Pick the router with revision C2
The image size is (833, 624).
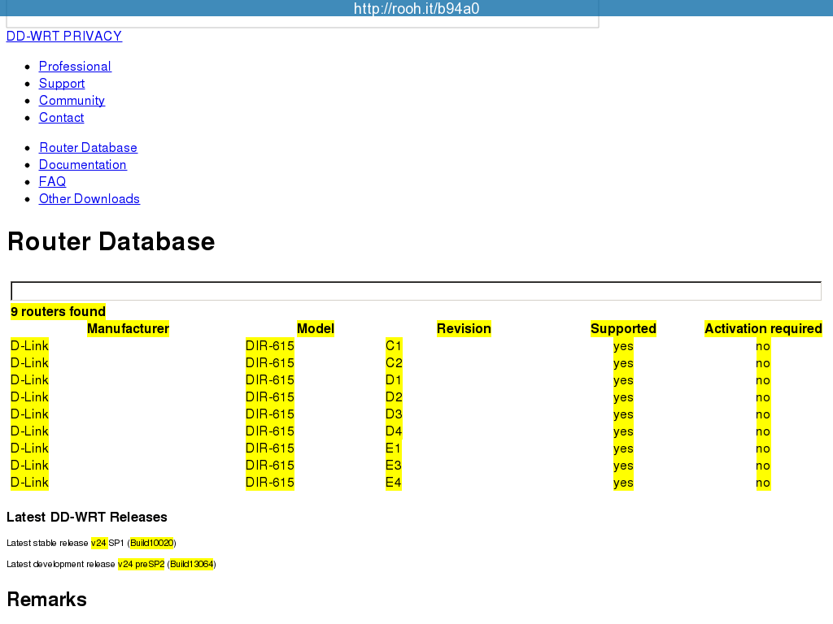coord(394,363)
